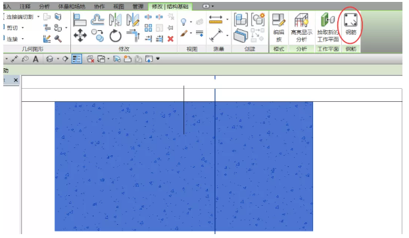Click the Section view icon

click(65, 59)
